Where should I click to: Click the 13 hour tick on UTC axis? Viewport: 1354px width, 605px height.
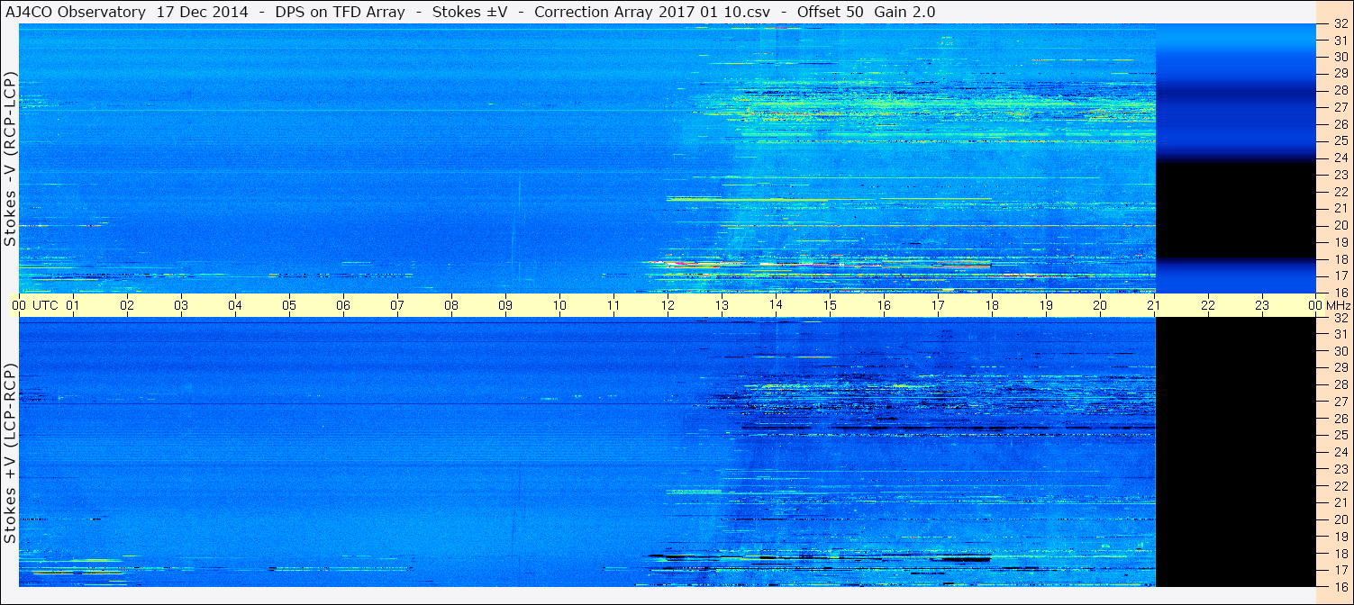point(722,305)
